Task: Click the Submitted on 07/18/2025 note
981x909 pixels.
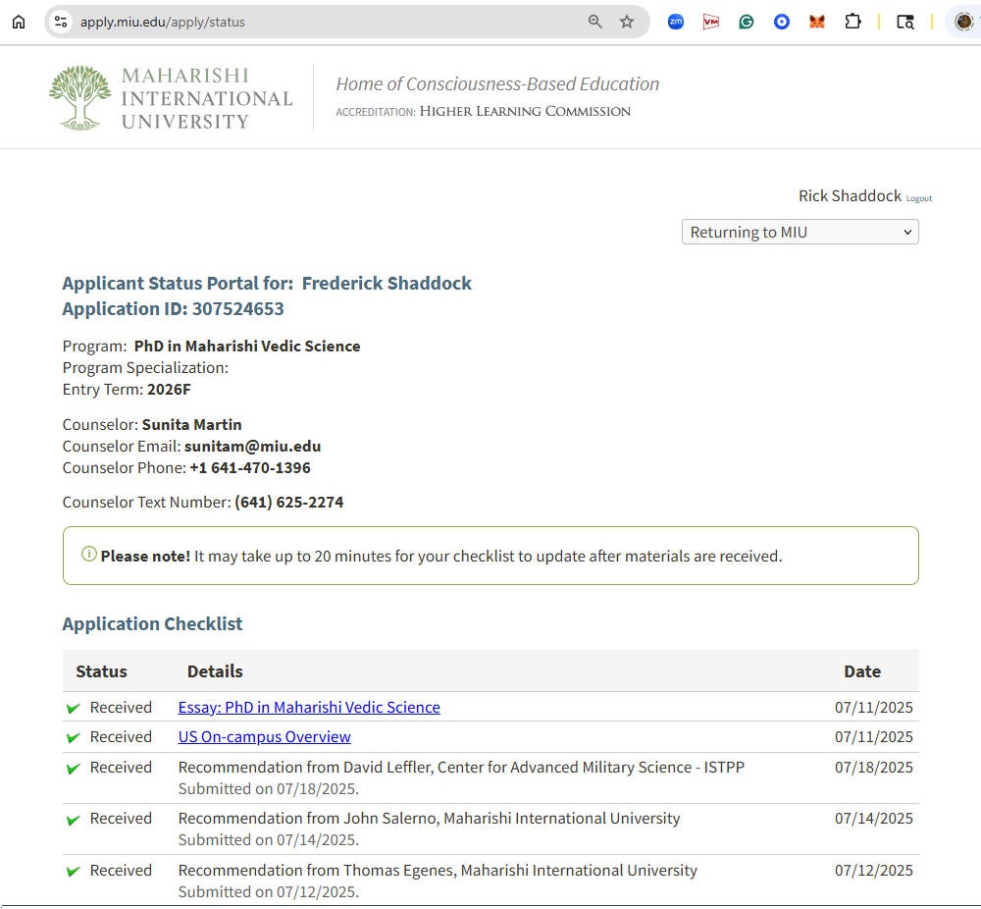Action: point(269,789)
